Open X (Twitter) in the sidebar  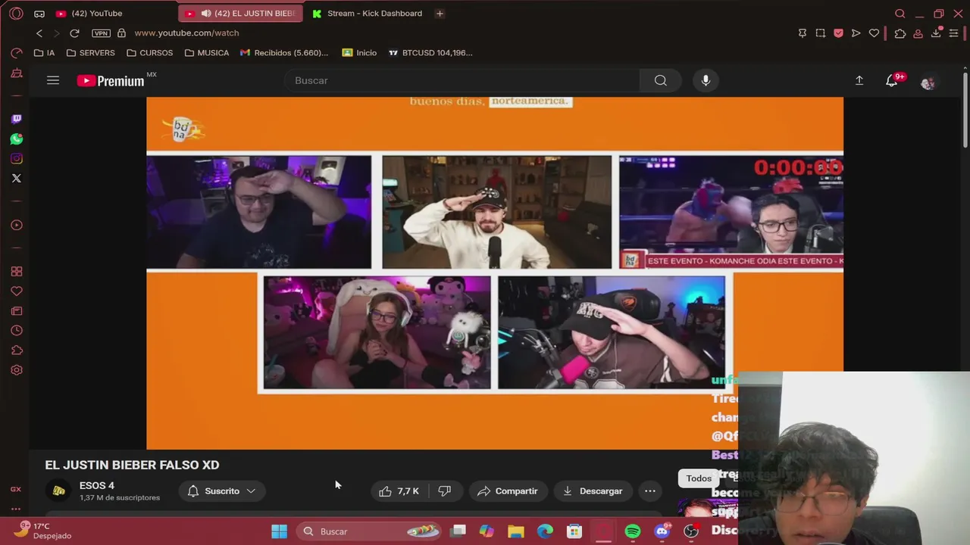pos(17,178)
